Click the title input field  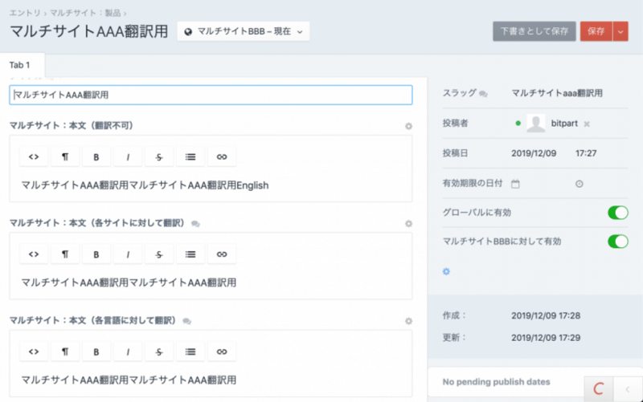[211, 95]
